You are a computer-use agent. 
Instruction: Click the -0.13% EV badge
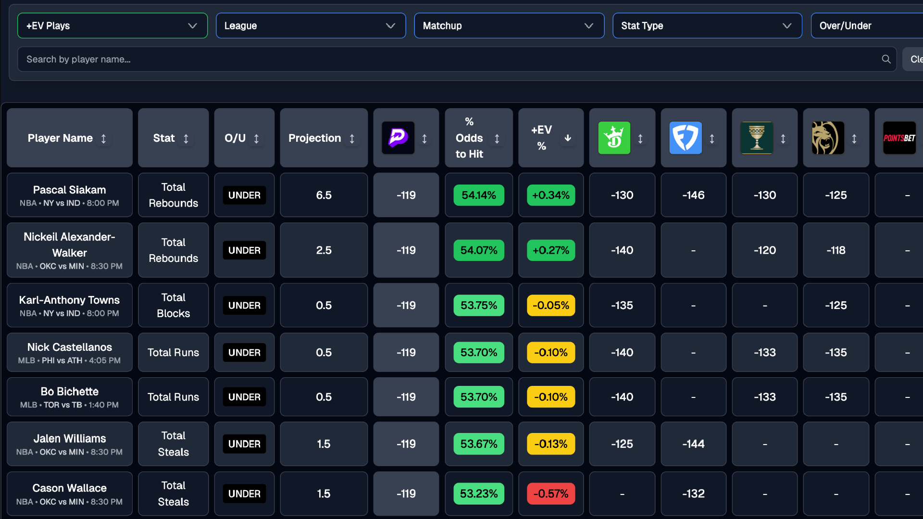(x=551, y=444)
